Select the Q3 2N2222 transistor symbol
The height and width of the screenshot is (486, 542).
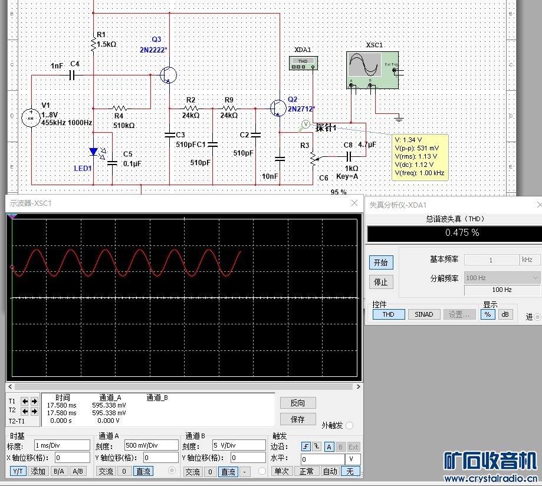point(168,75)
